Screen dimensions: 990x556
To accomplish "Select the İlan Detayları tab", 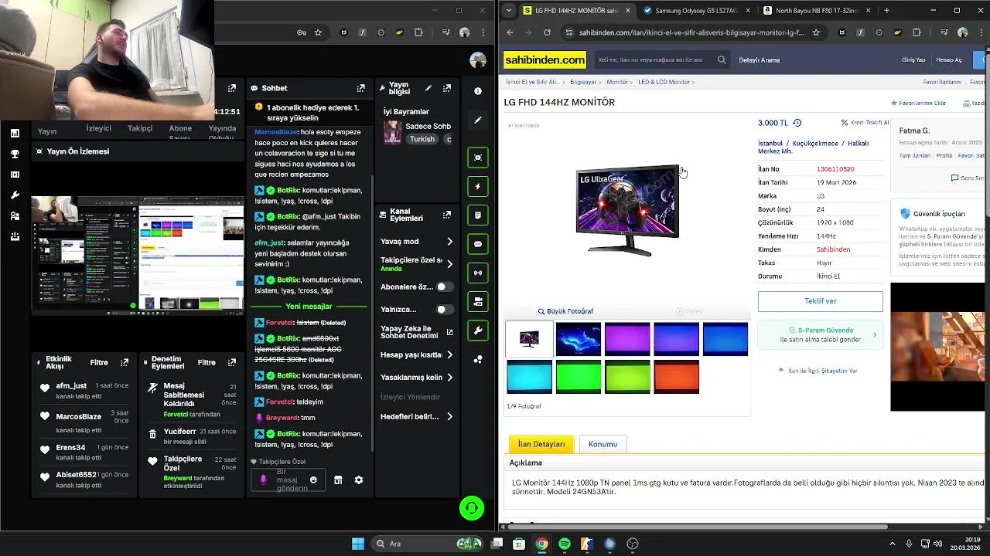I will coord(541,444).
